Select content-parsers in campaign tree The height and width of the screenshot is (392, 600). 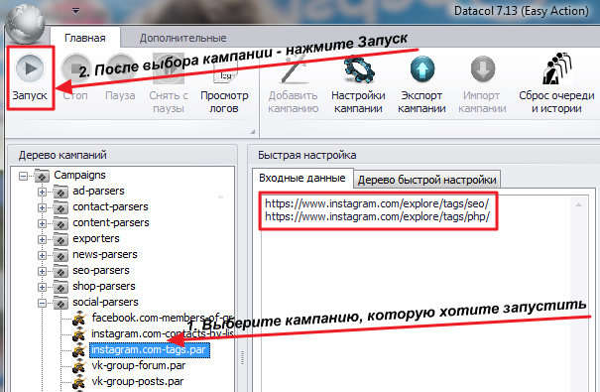[111, 222]
